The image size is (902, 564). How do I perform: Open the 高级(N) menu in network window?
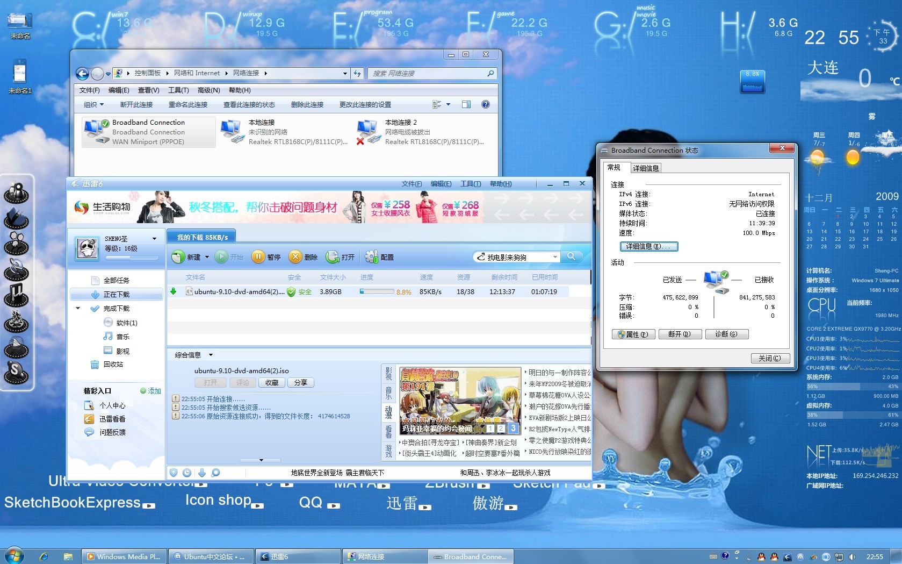[208, 90]
